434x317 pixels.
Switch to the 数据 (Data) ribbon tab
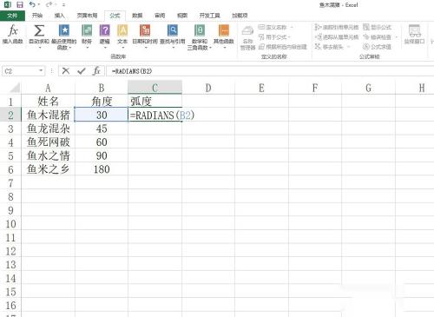point(137,16)
